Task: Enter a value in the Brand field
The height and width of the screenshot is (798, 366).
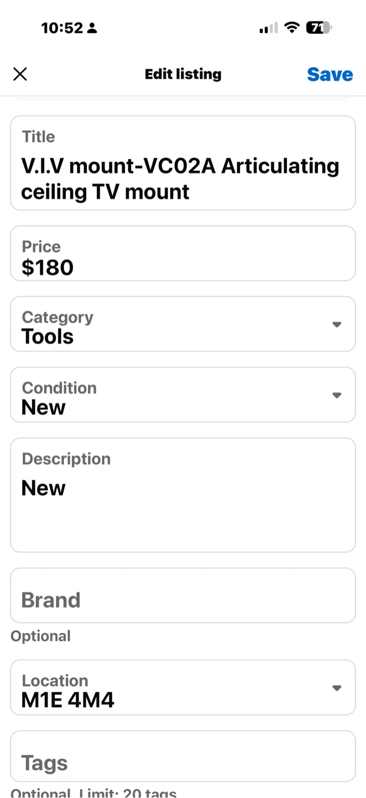Action: 182,600
